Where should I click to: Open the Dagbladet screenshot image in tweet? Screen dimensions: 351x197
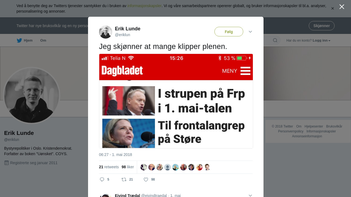point(176,101)
